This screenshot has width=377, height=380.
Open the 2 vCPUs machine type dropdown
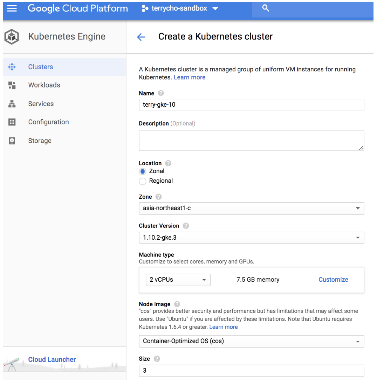pyautogui.click(x=178, y=280)
